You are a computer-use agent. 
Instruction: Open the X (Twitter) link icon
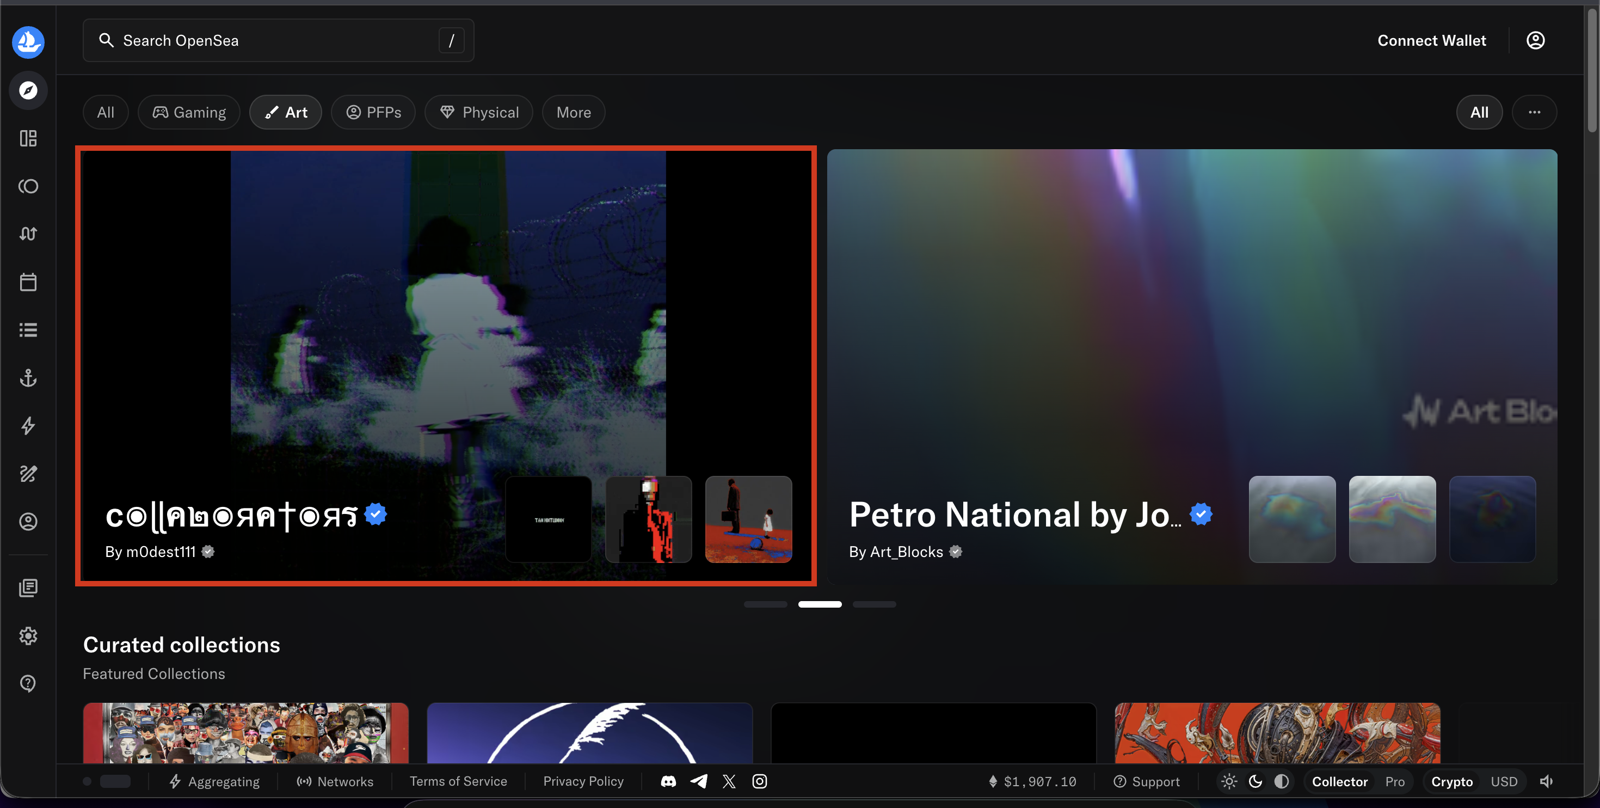729,781
